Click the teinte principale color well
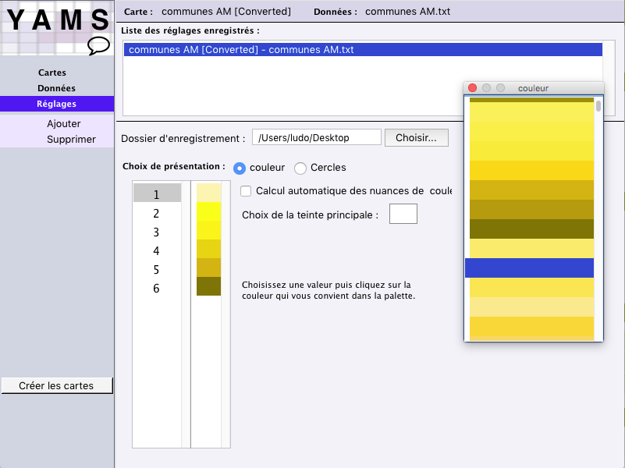The height and width of the screenshot is (468, 625). pyautogui.click(x=403, y=214)
